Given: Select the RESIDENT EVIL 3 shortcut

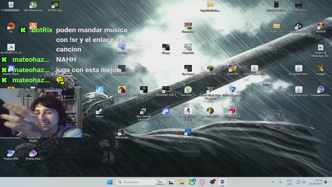Looking at the screenshot, I should (x=166, y=91).
